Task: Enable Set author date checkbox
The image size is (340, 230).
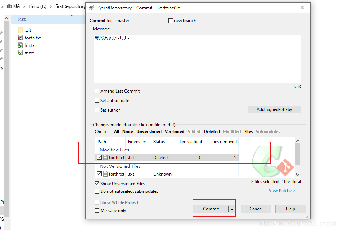Action: [x=97, y=101]
